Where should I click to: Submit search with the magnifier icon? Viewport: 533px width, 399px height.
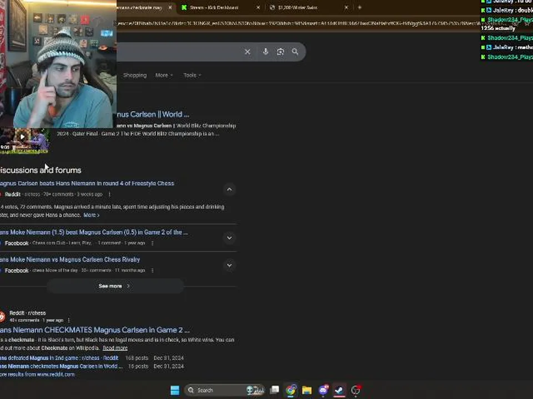point(295,52)
